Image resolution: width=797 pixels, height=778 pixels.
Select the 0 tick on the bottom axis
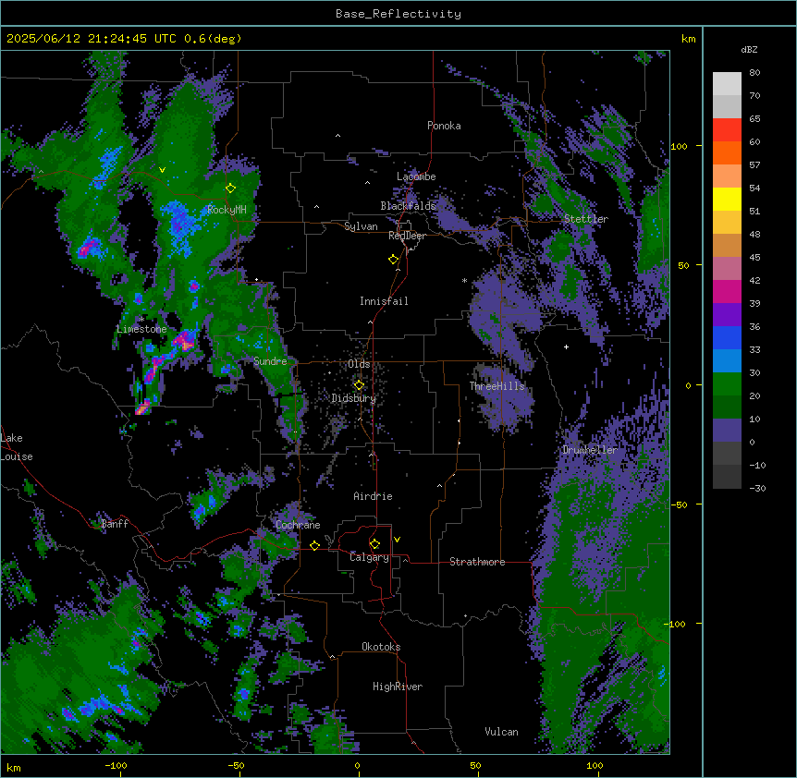357,765
